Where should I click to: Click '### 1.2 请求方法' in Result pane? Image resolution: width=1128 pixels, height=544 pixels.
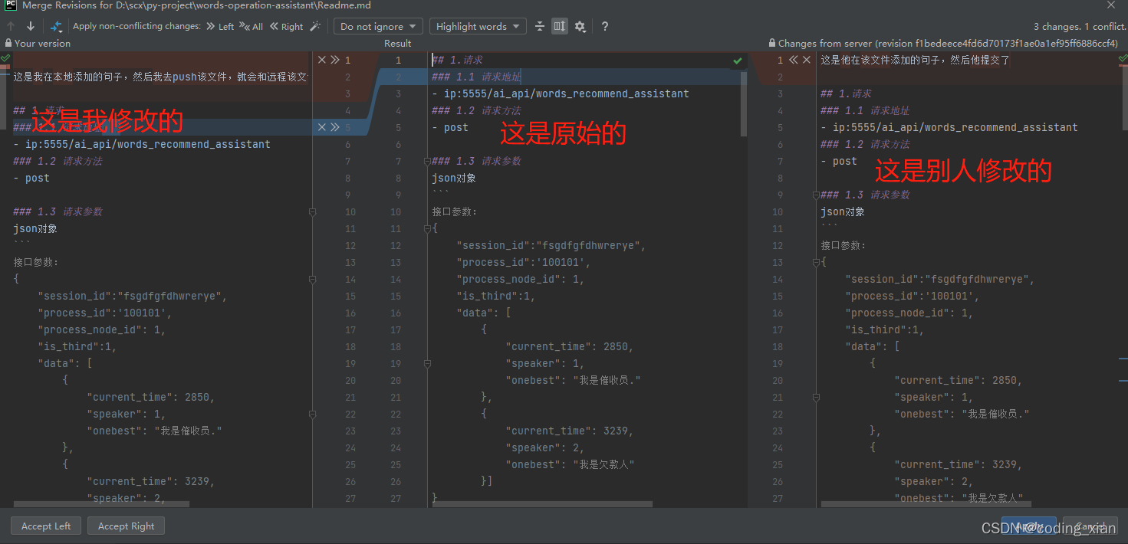coord(476,110)
